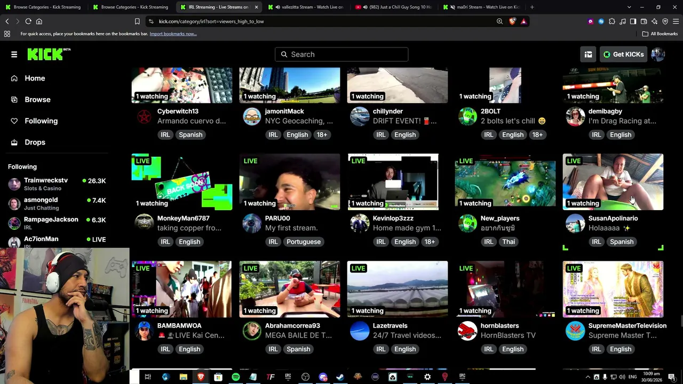Click Portuguese tag under PARU00
This screenshot has width=683, height=384.
304,242
